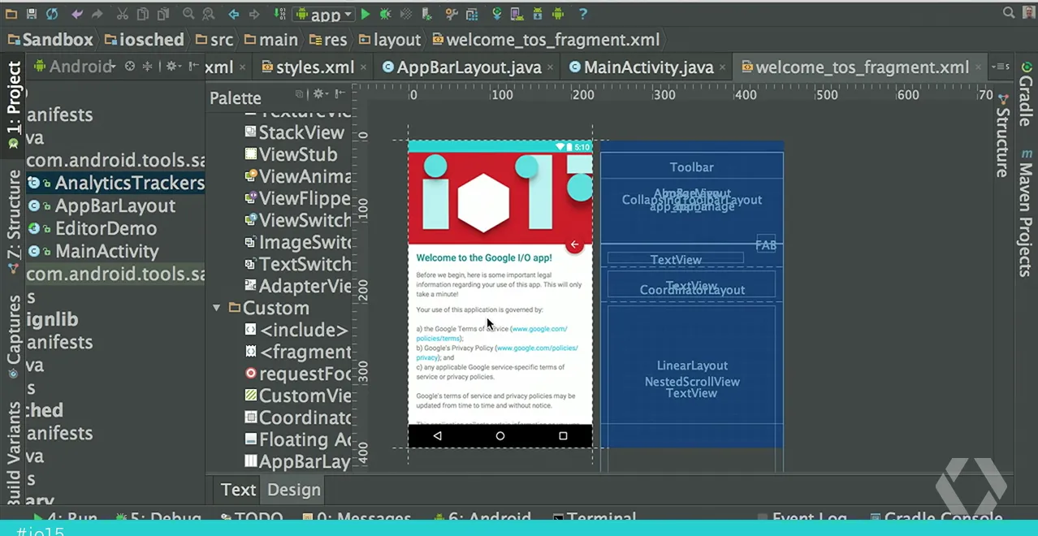Toggle the Maven Projects side panel
The image size is (1038, 536).
1026,211
